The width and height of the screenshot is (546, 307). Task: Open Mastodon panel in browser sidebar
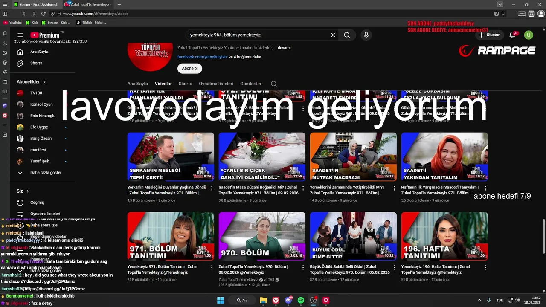pyautogui.click(x=5, y=105)
